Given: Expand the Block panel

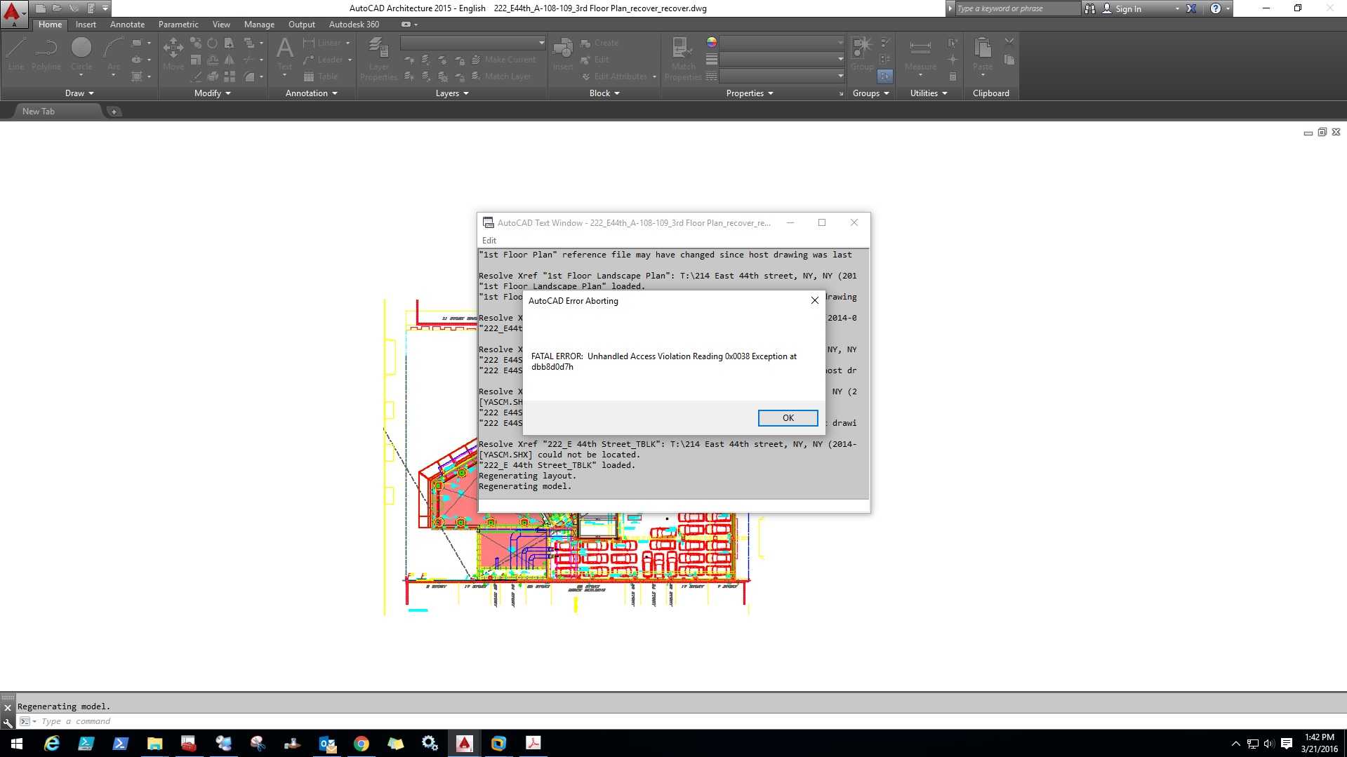Looking at the screenshot, I should pyautogui.click(x=604, y=93).
